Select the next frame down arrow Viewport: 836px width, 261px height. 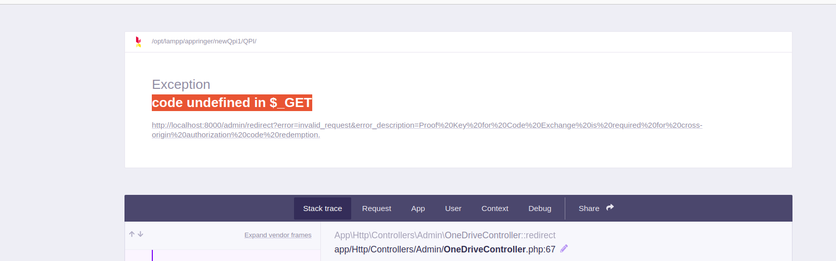pyautogui.click(x=141, y=234)
